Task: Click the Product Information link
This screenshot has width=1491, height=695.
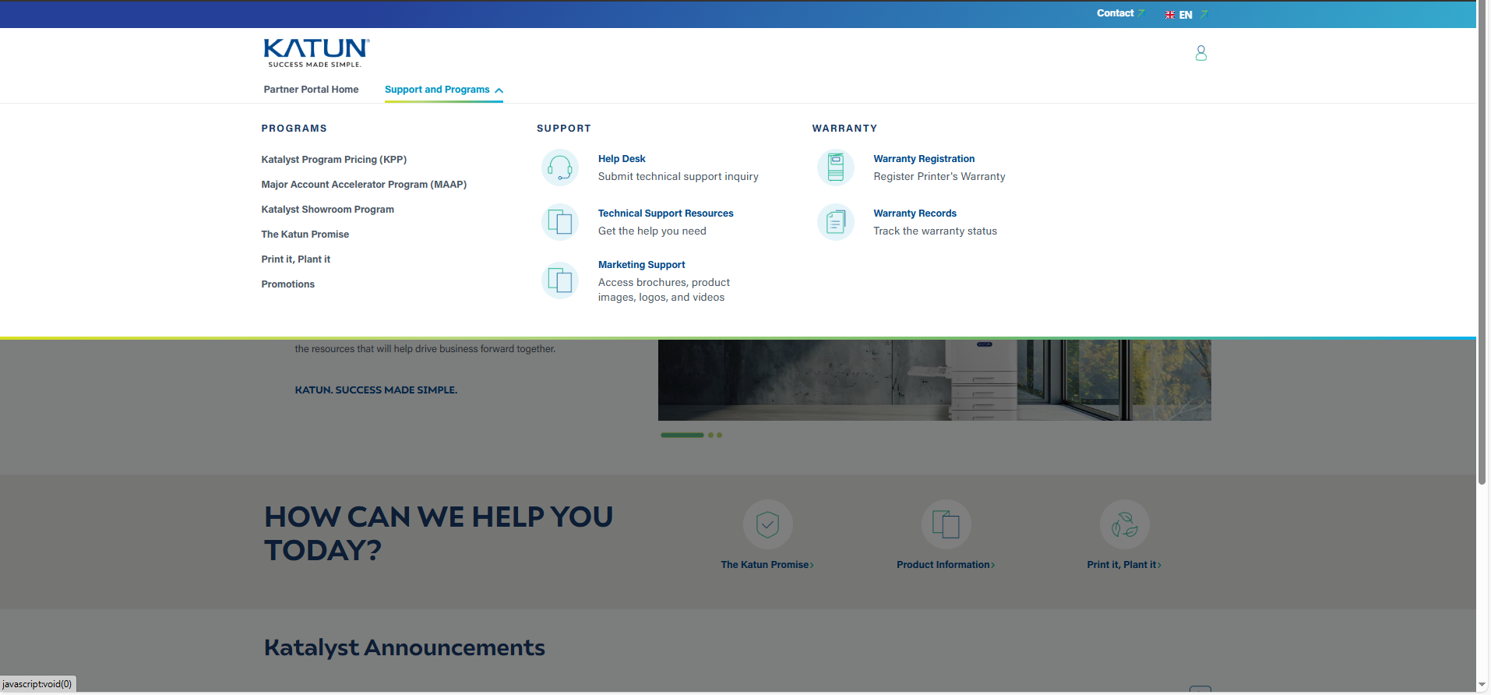Action: tap(945, 565)
